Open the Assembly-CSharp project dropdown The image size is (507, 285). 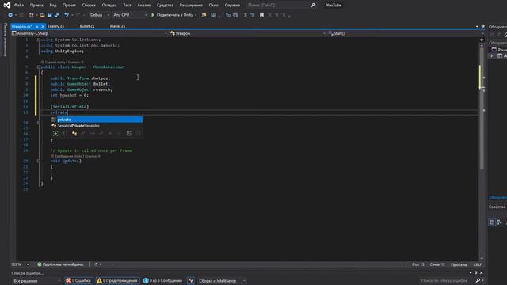coord(89,33)
